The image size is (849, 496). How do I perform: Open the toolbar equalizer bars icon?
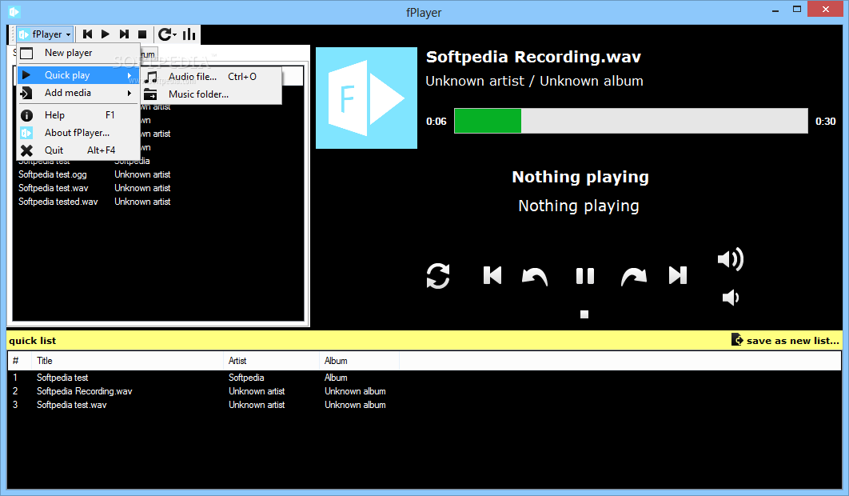coord(189,34)
